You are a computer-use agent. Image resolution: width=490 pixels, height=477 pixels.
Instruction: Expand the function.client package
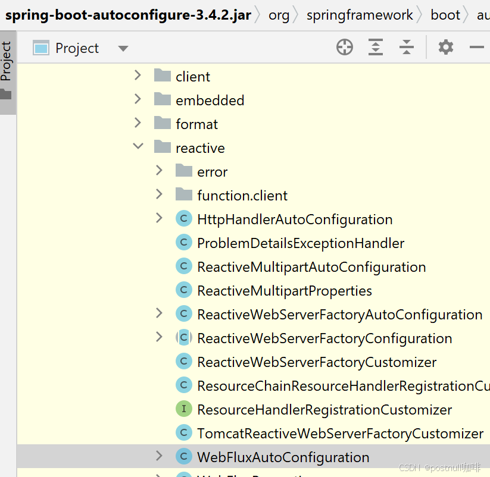tap(159, 194)
